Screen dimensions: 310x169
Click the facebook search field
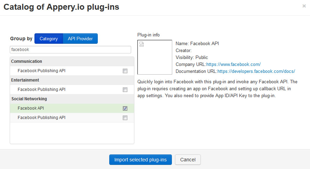70,50
